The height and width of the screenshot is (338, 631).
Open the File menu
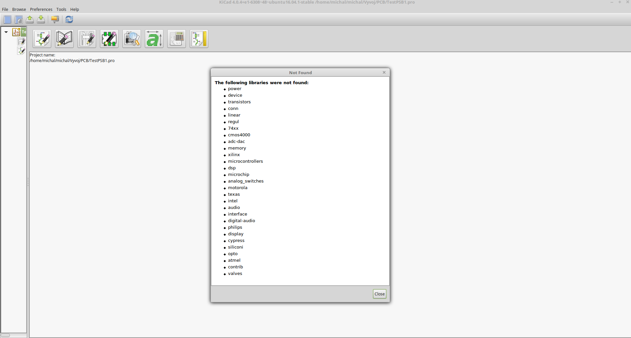point(5,9)
